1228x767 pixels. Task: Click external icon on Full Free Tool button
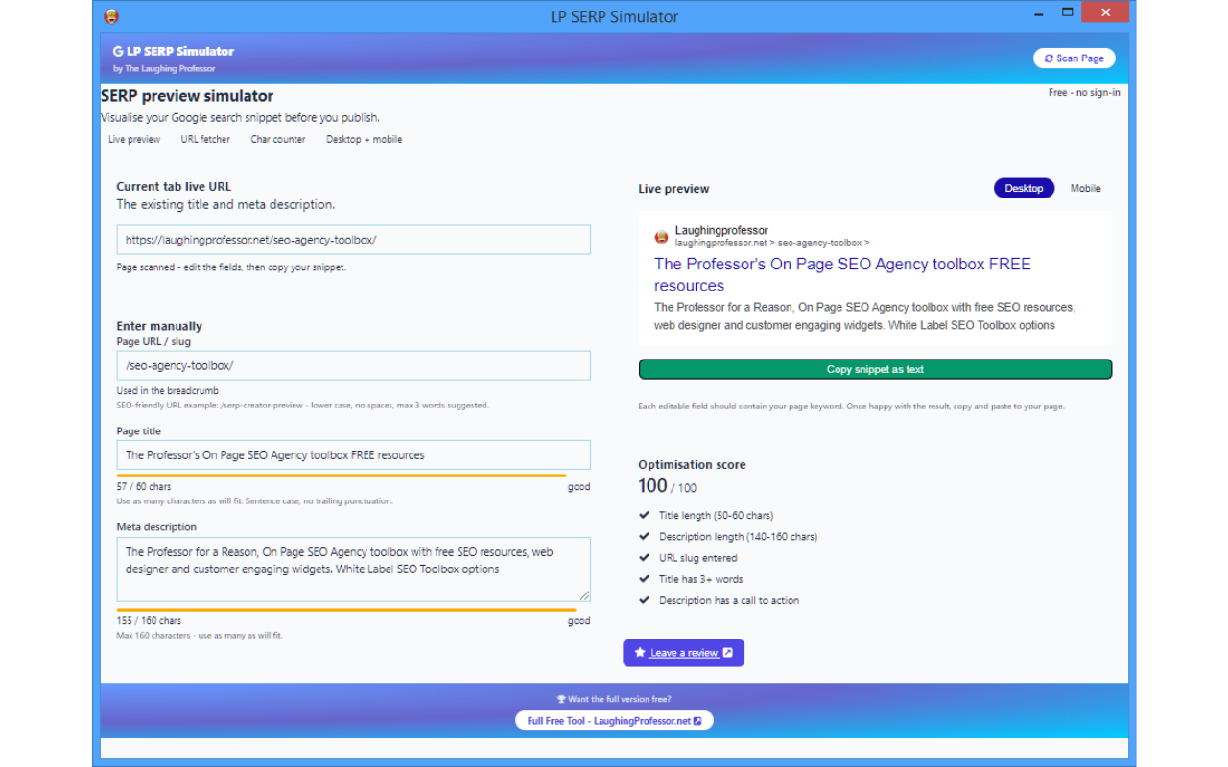[697, 721]
